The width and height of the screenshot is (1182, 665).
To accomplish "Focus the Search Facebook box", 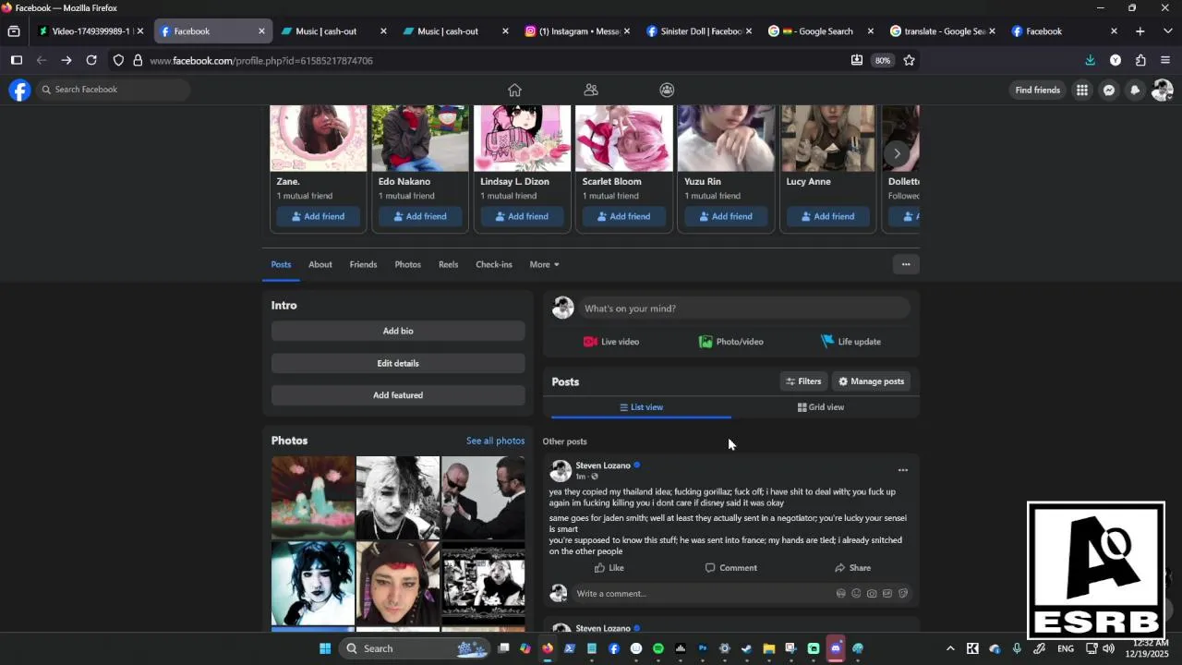I will [x=113, y=90].
